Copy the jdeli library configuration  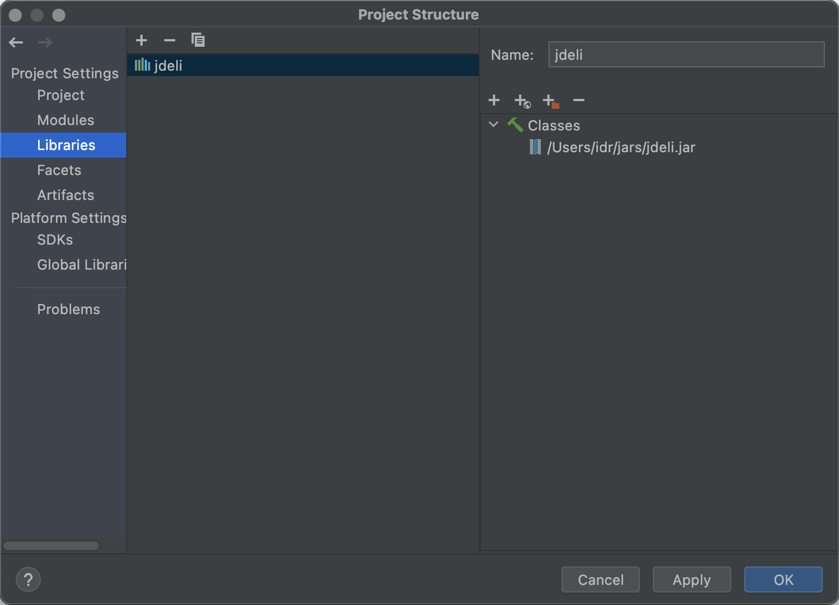[198, 40]
